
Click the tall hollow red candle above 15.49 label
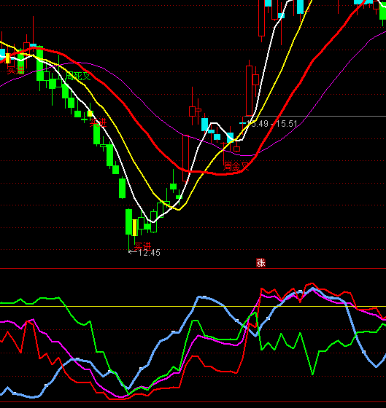249,90
